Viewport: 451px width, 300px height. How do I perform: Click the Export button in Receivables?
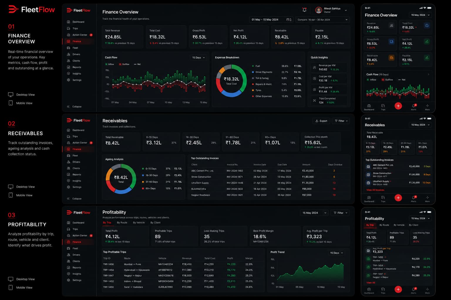tap(321, 121)
